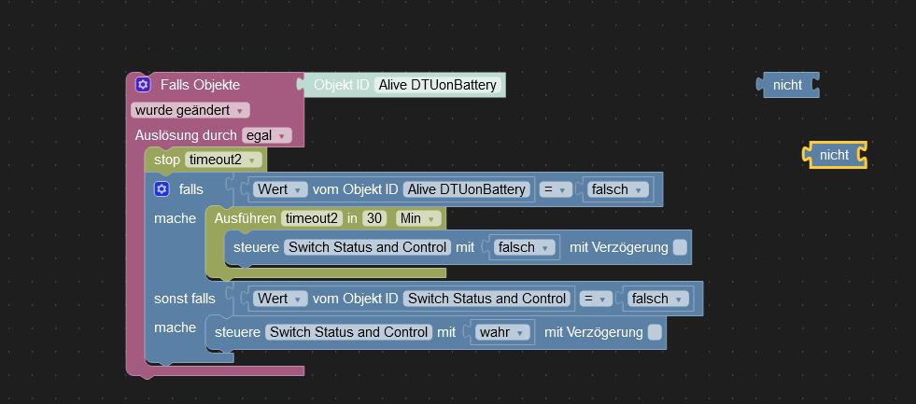Select the Ausführen timeout2 block name field
This screenshot has width=916, height=404.
(310, 218)
